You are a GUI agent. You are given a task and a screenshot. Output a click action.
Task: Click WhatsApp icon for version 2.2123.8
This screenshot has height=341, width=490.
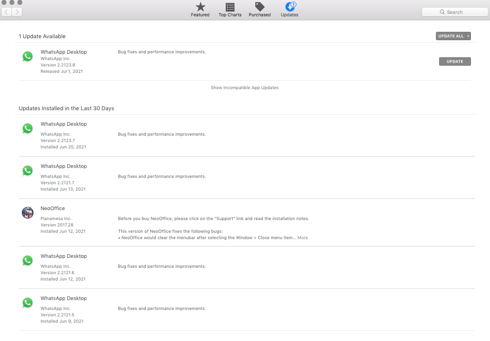point(27,57)
